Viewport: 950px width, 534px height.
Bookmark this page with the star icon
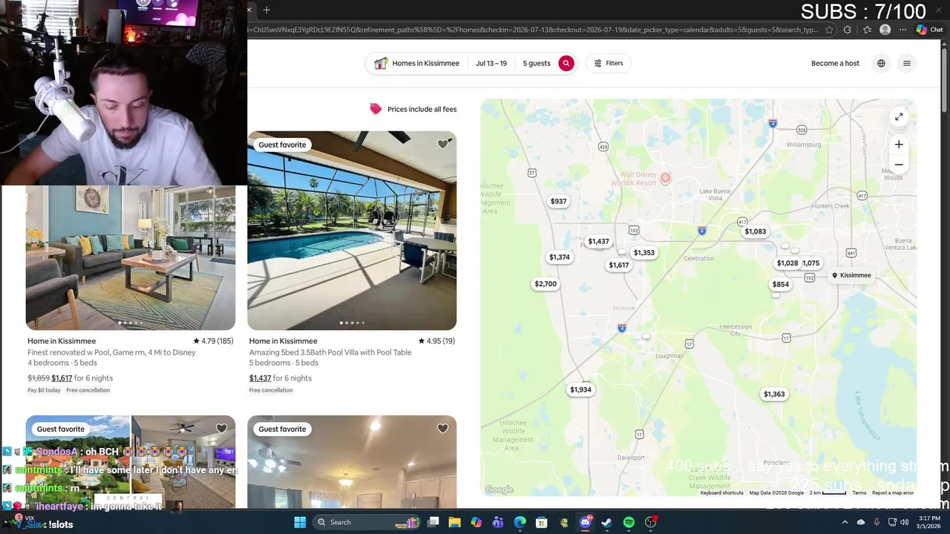tap(829, 30)
